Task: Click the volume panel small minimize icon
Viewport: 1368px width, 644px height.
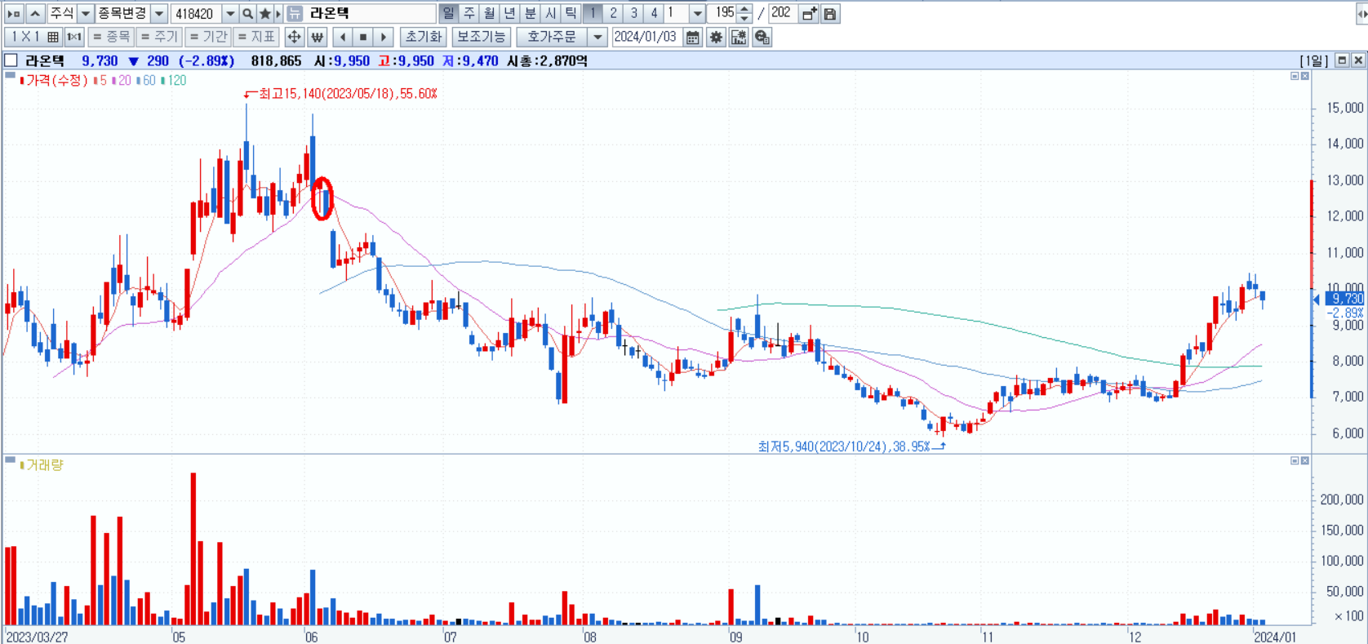Action: click(x=1295, y=461)
